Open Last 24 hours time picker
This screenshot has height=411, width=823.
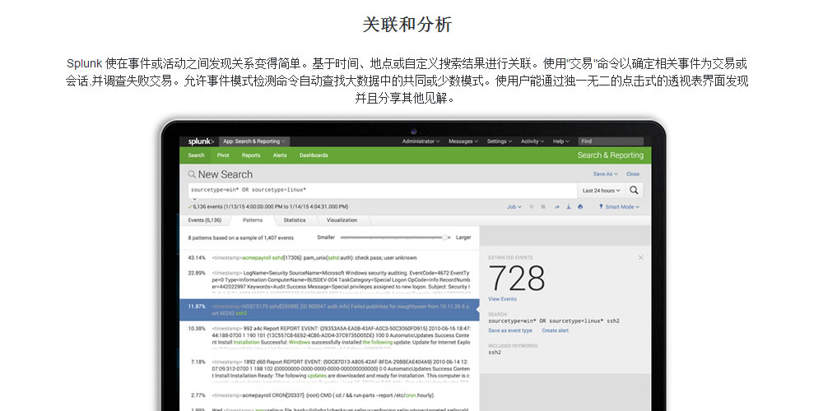[601, 191]
